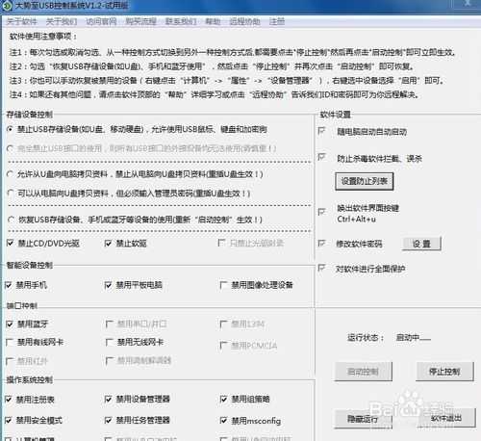Viewport: 481px width, 441px height.
Task: Click the Ctrl+Alt+u hotkey text
Action: pos(356,220)
